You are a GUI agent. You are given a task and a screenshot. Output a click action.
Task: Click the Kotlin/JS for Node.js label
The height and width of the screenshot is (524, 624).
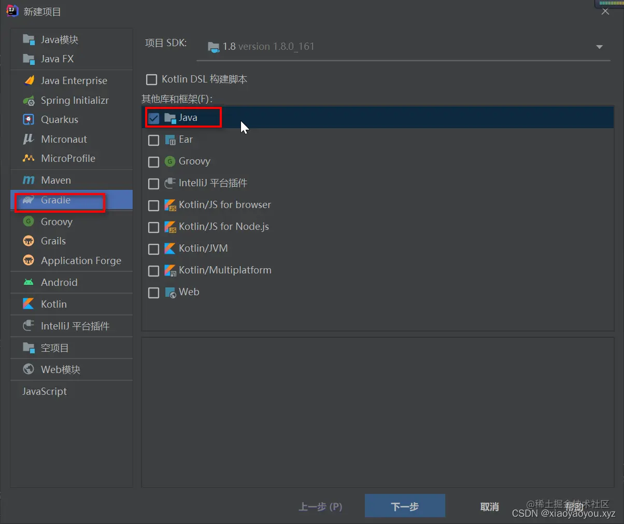(x=224, y=227)
